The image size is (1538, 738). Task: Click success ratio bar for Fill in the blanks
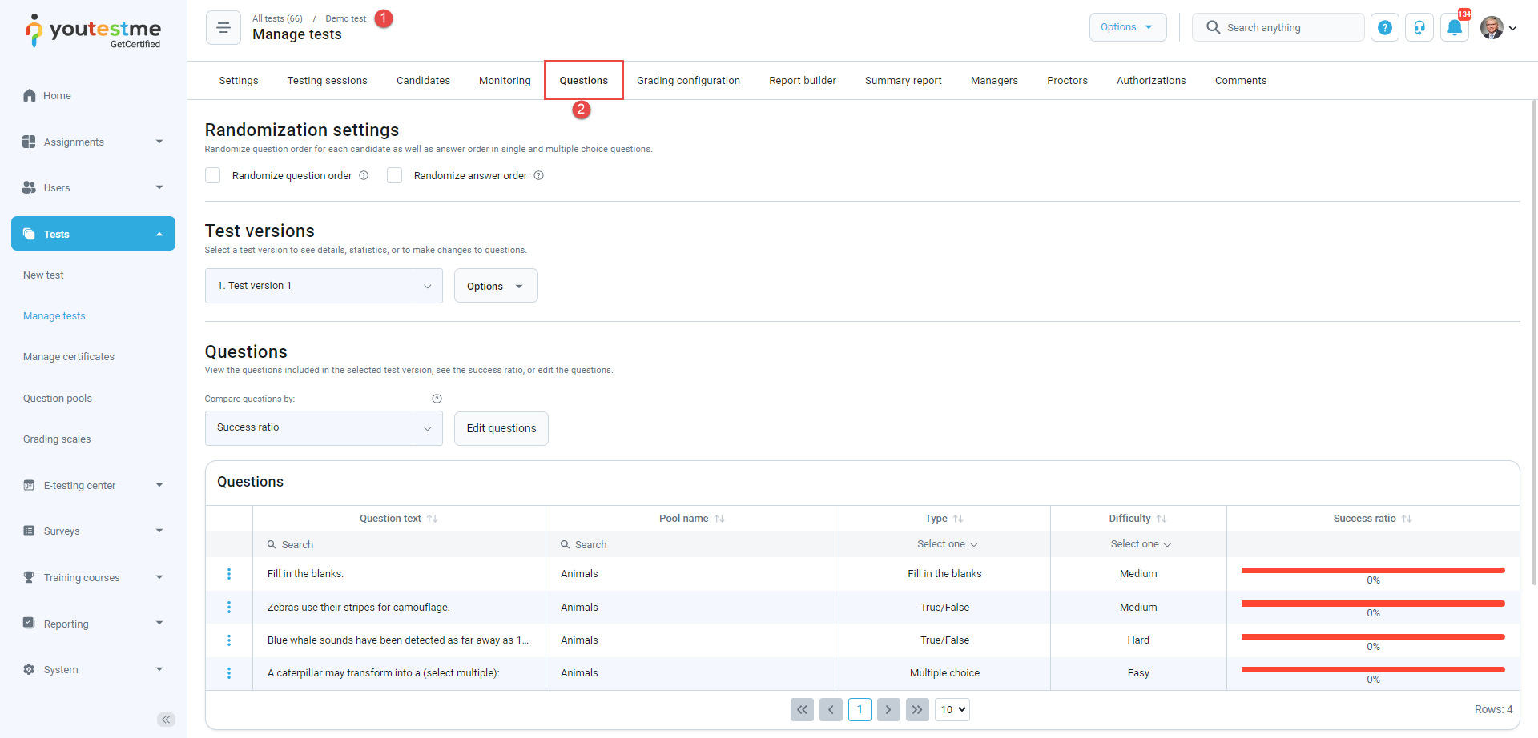[1373, 571]
